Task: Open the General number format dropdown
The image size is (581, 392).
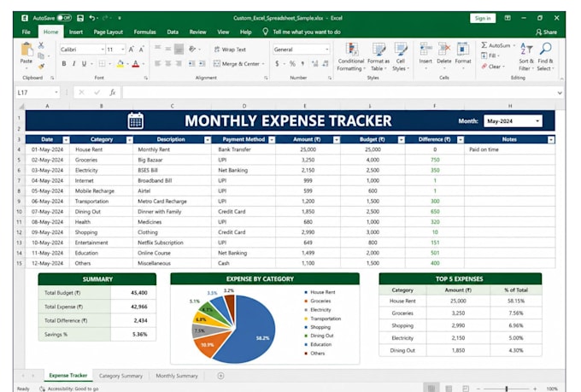Action: click(326, 50)
